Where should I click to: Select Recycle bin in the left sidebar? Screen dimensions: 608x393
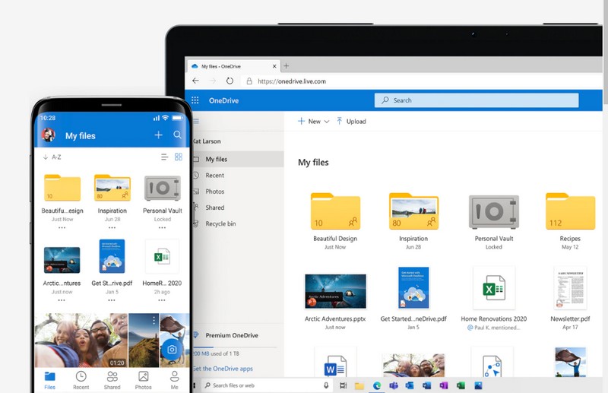(x=220, y=223)
